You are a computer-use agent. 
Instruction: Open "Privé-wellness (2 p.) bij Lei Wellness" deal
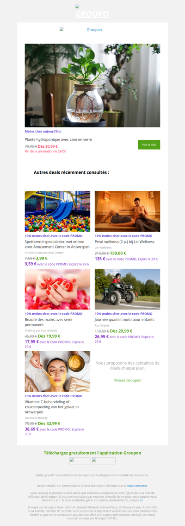(x=124, y=241)
